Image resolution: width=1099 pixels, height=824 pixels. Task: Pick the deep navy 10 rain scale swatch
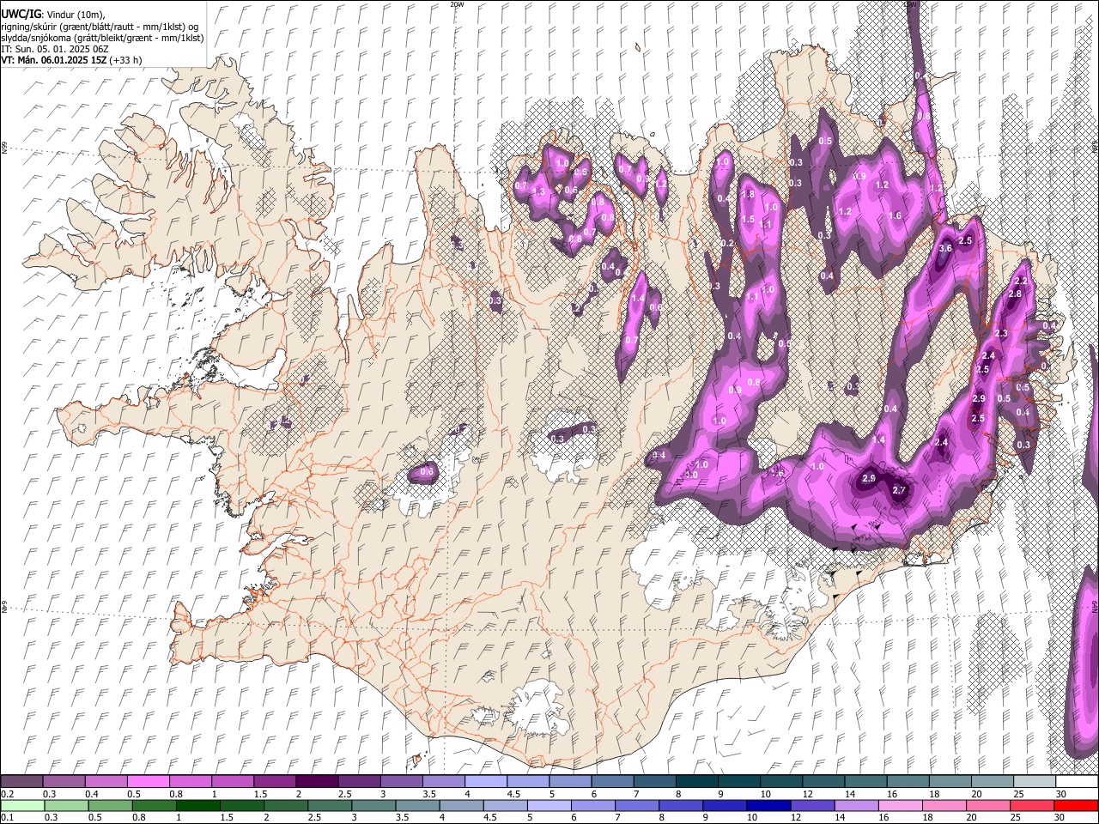tap(768, 806)
